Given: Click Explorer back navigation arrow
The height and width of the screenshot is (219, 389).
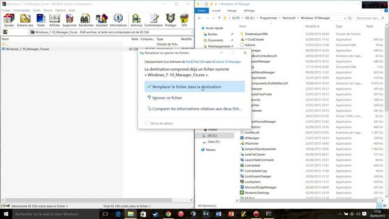Looking at the screenshot, I should coord(200,18).
